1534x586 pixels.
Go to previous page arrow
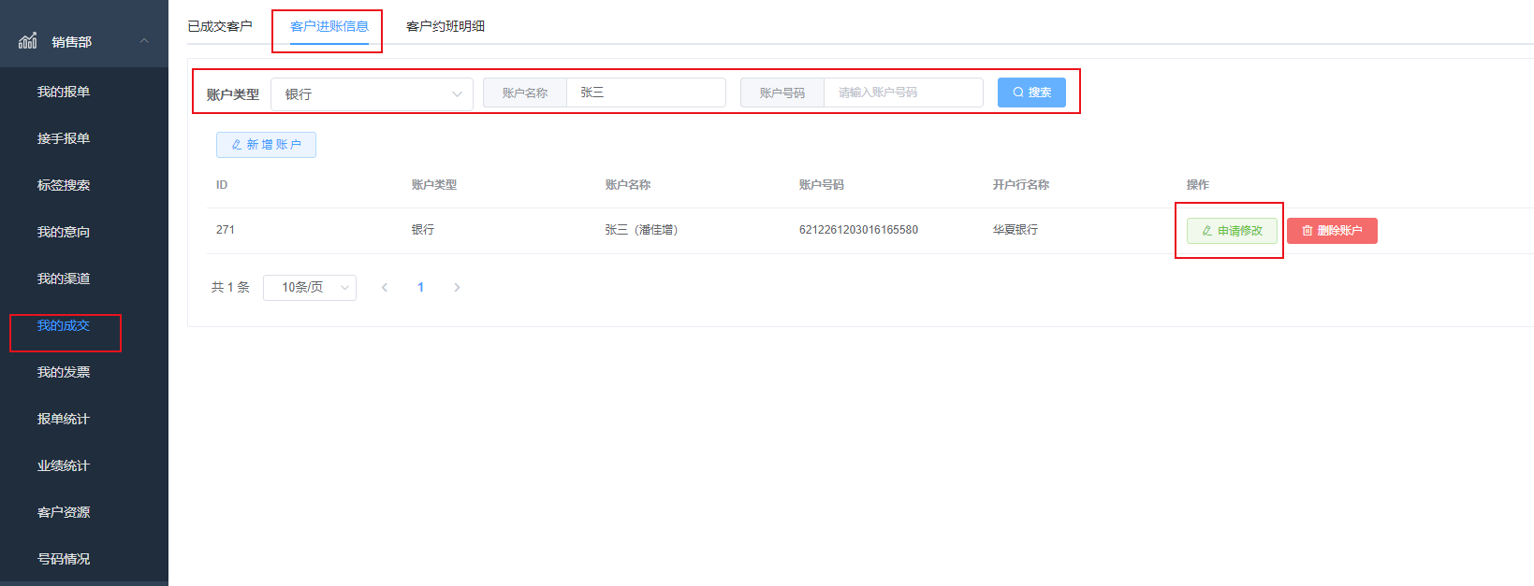(385, 288)
